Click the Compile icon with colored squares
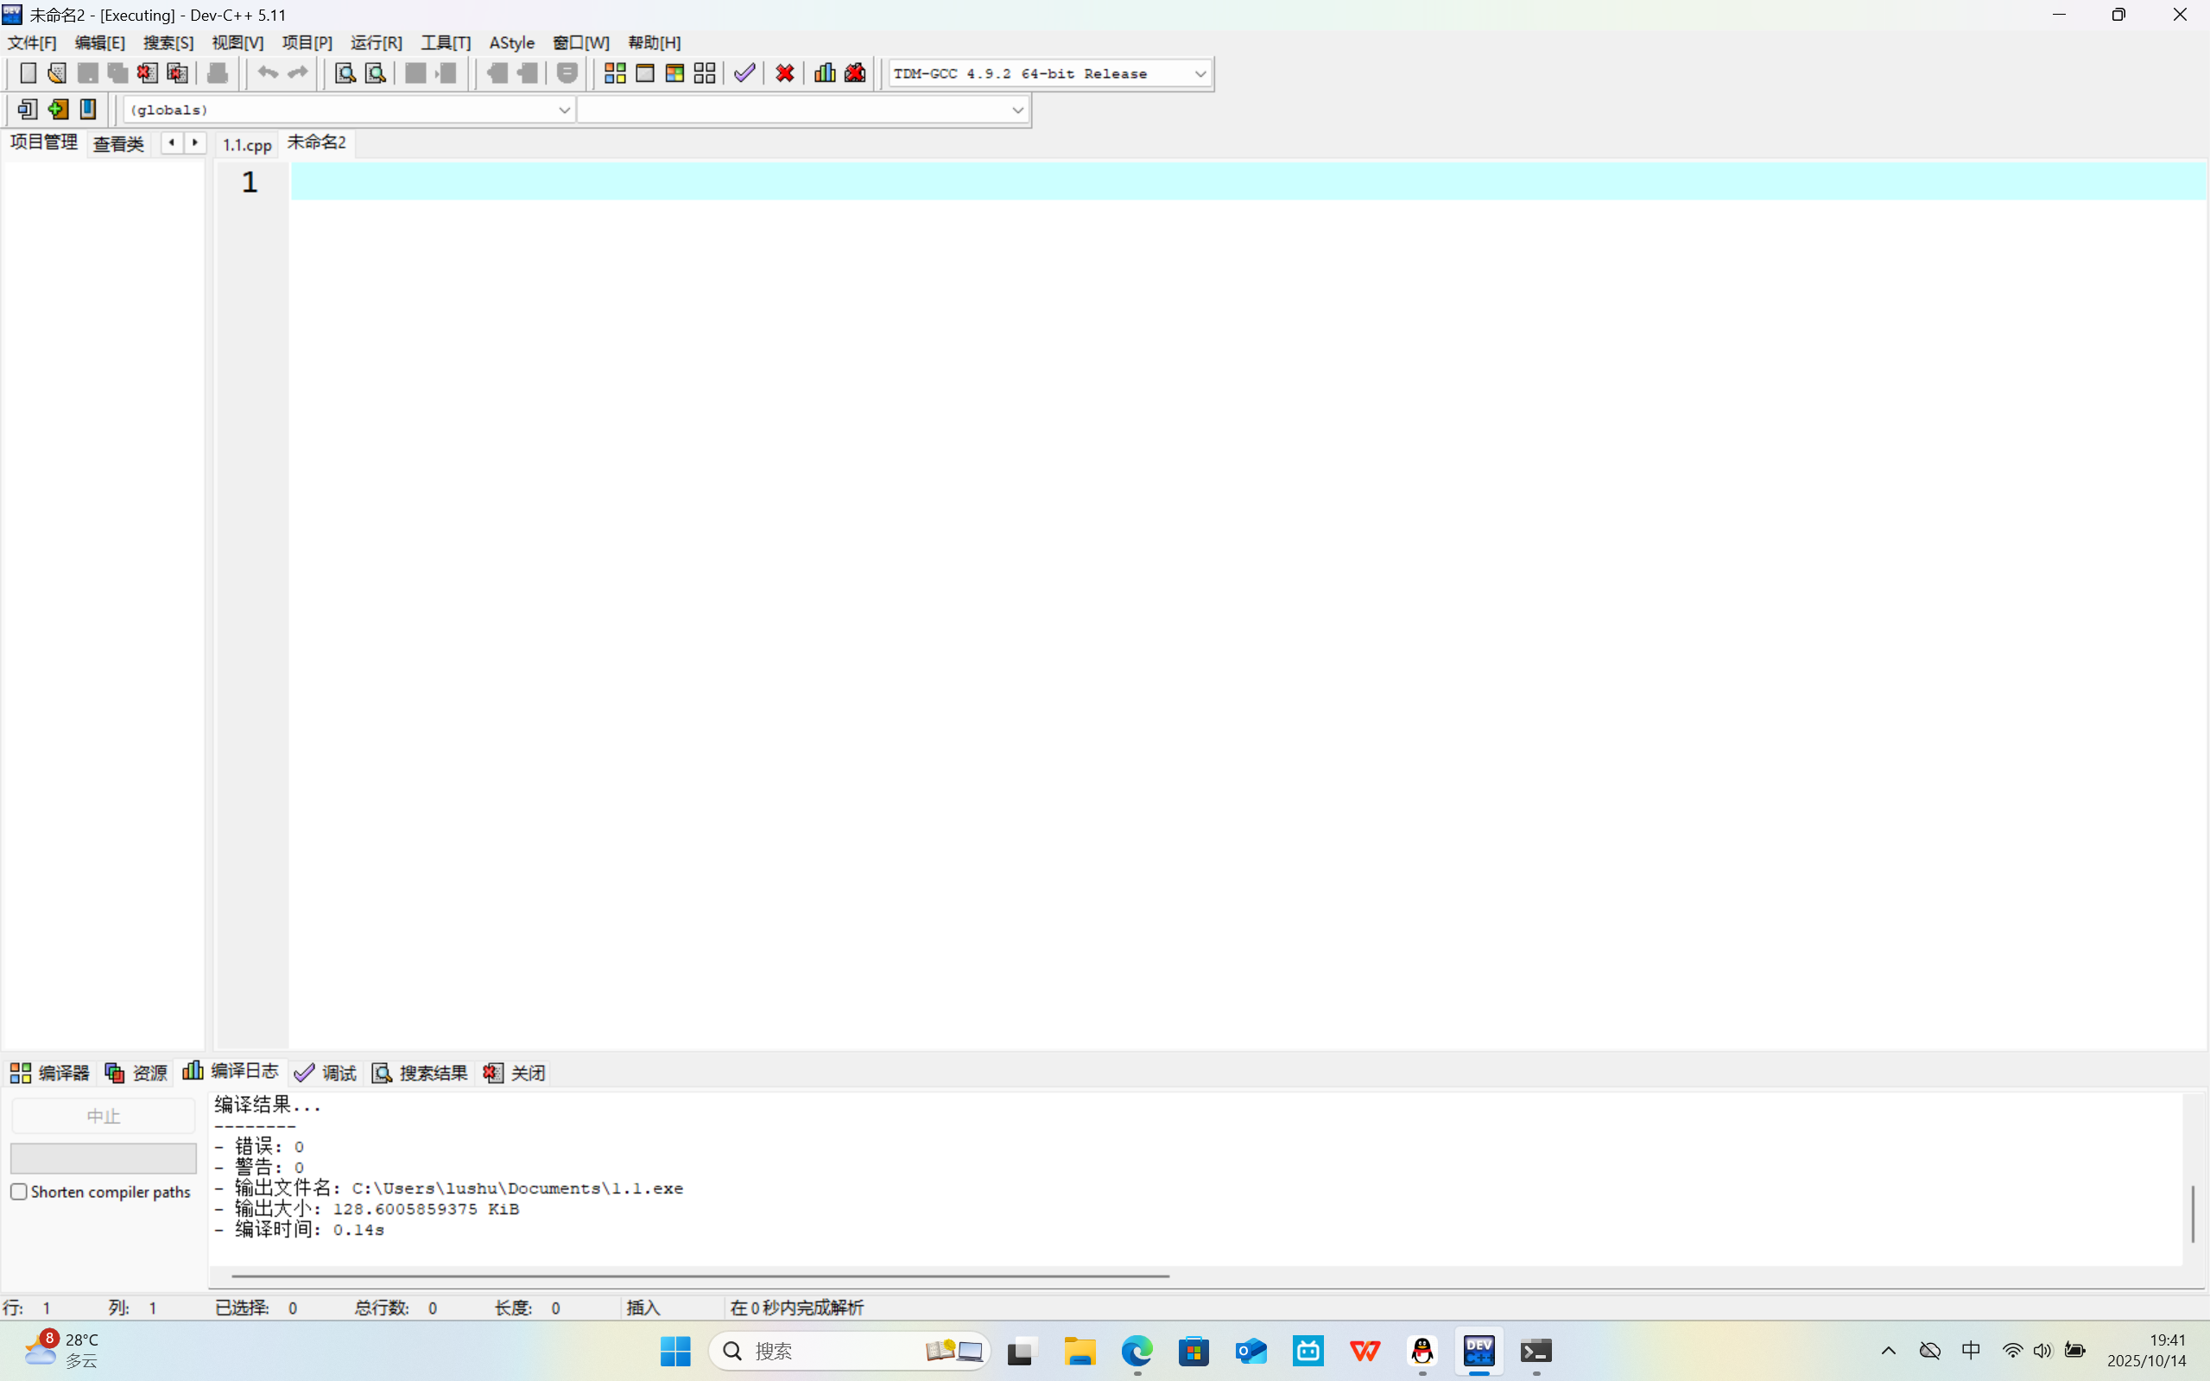The width and height of the screenshot is (2210, 1381). 615,73
